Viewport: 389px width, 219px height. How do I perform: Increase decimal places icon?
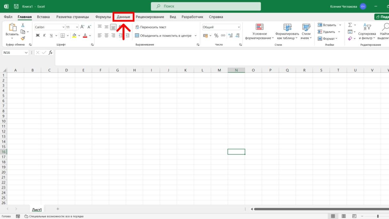230,36
